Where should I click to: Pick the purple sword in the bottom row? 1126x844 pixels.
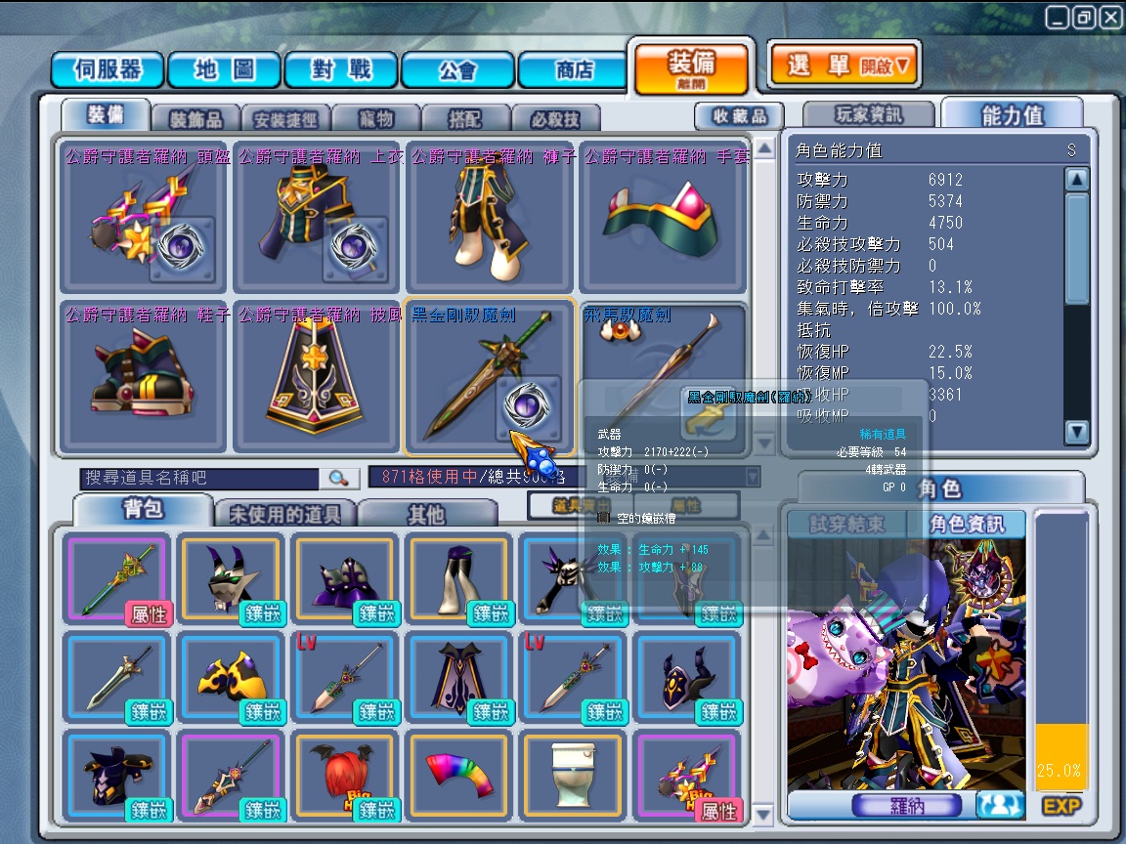(232, 776)
